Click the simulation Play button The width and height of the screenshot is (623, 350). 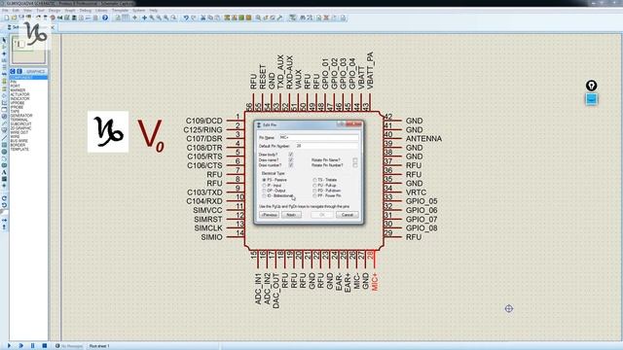pos(9,346)
